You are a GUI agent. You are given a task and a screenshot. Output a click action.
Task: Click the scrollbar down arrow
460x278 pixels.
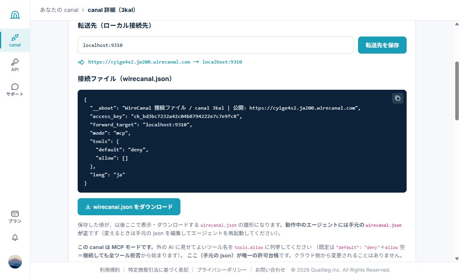click(457, 259)
